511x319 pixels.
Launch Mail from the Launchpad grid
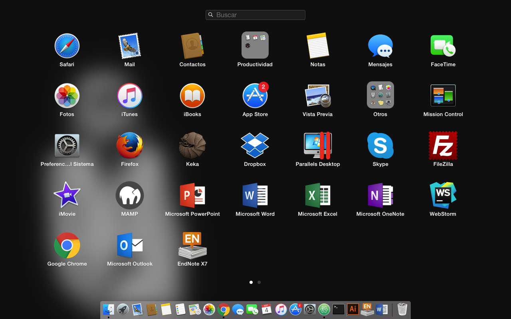click(x=130, y=46)
